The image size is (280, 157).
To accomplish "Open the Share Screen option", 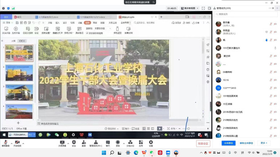I will point(62,143).
